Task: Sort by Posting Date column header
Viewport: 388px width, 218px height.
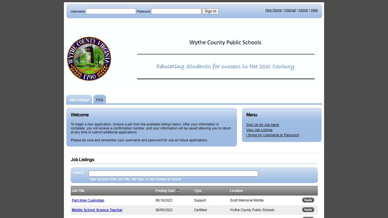Action: point(165,191)
